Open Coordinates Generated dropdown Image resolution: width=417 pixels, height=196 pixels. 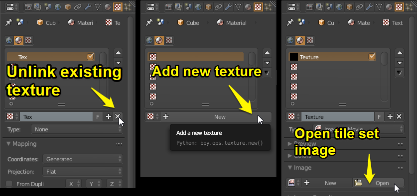[83, 159]
